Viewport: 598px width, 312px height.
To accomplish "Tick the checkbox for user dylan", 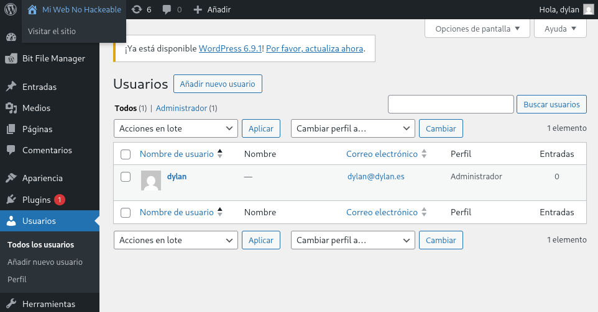I will (x=126, y=177).
